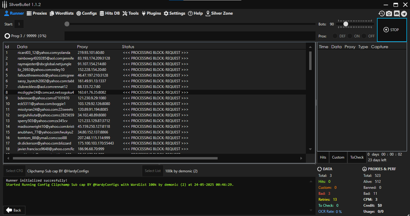The width and height of the screenshot is (410, 216).
Task: Select the DEF proxy mode radio
Action: click(335, 36)
